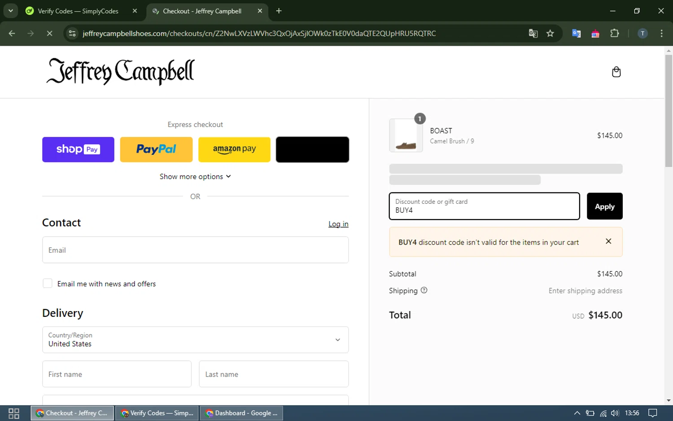This screenshot has width=673, height=421.
Task: Click the battery status tray icon
Action: [590, 413]
